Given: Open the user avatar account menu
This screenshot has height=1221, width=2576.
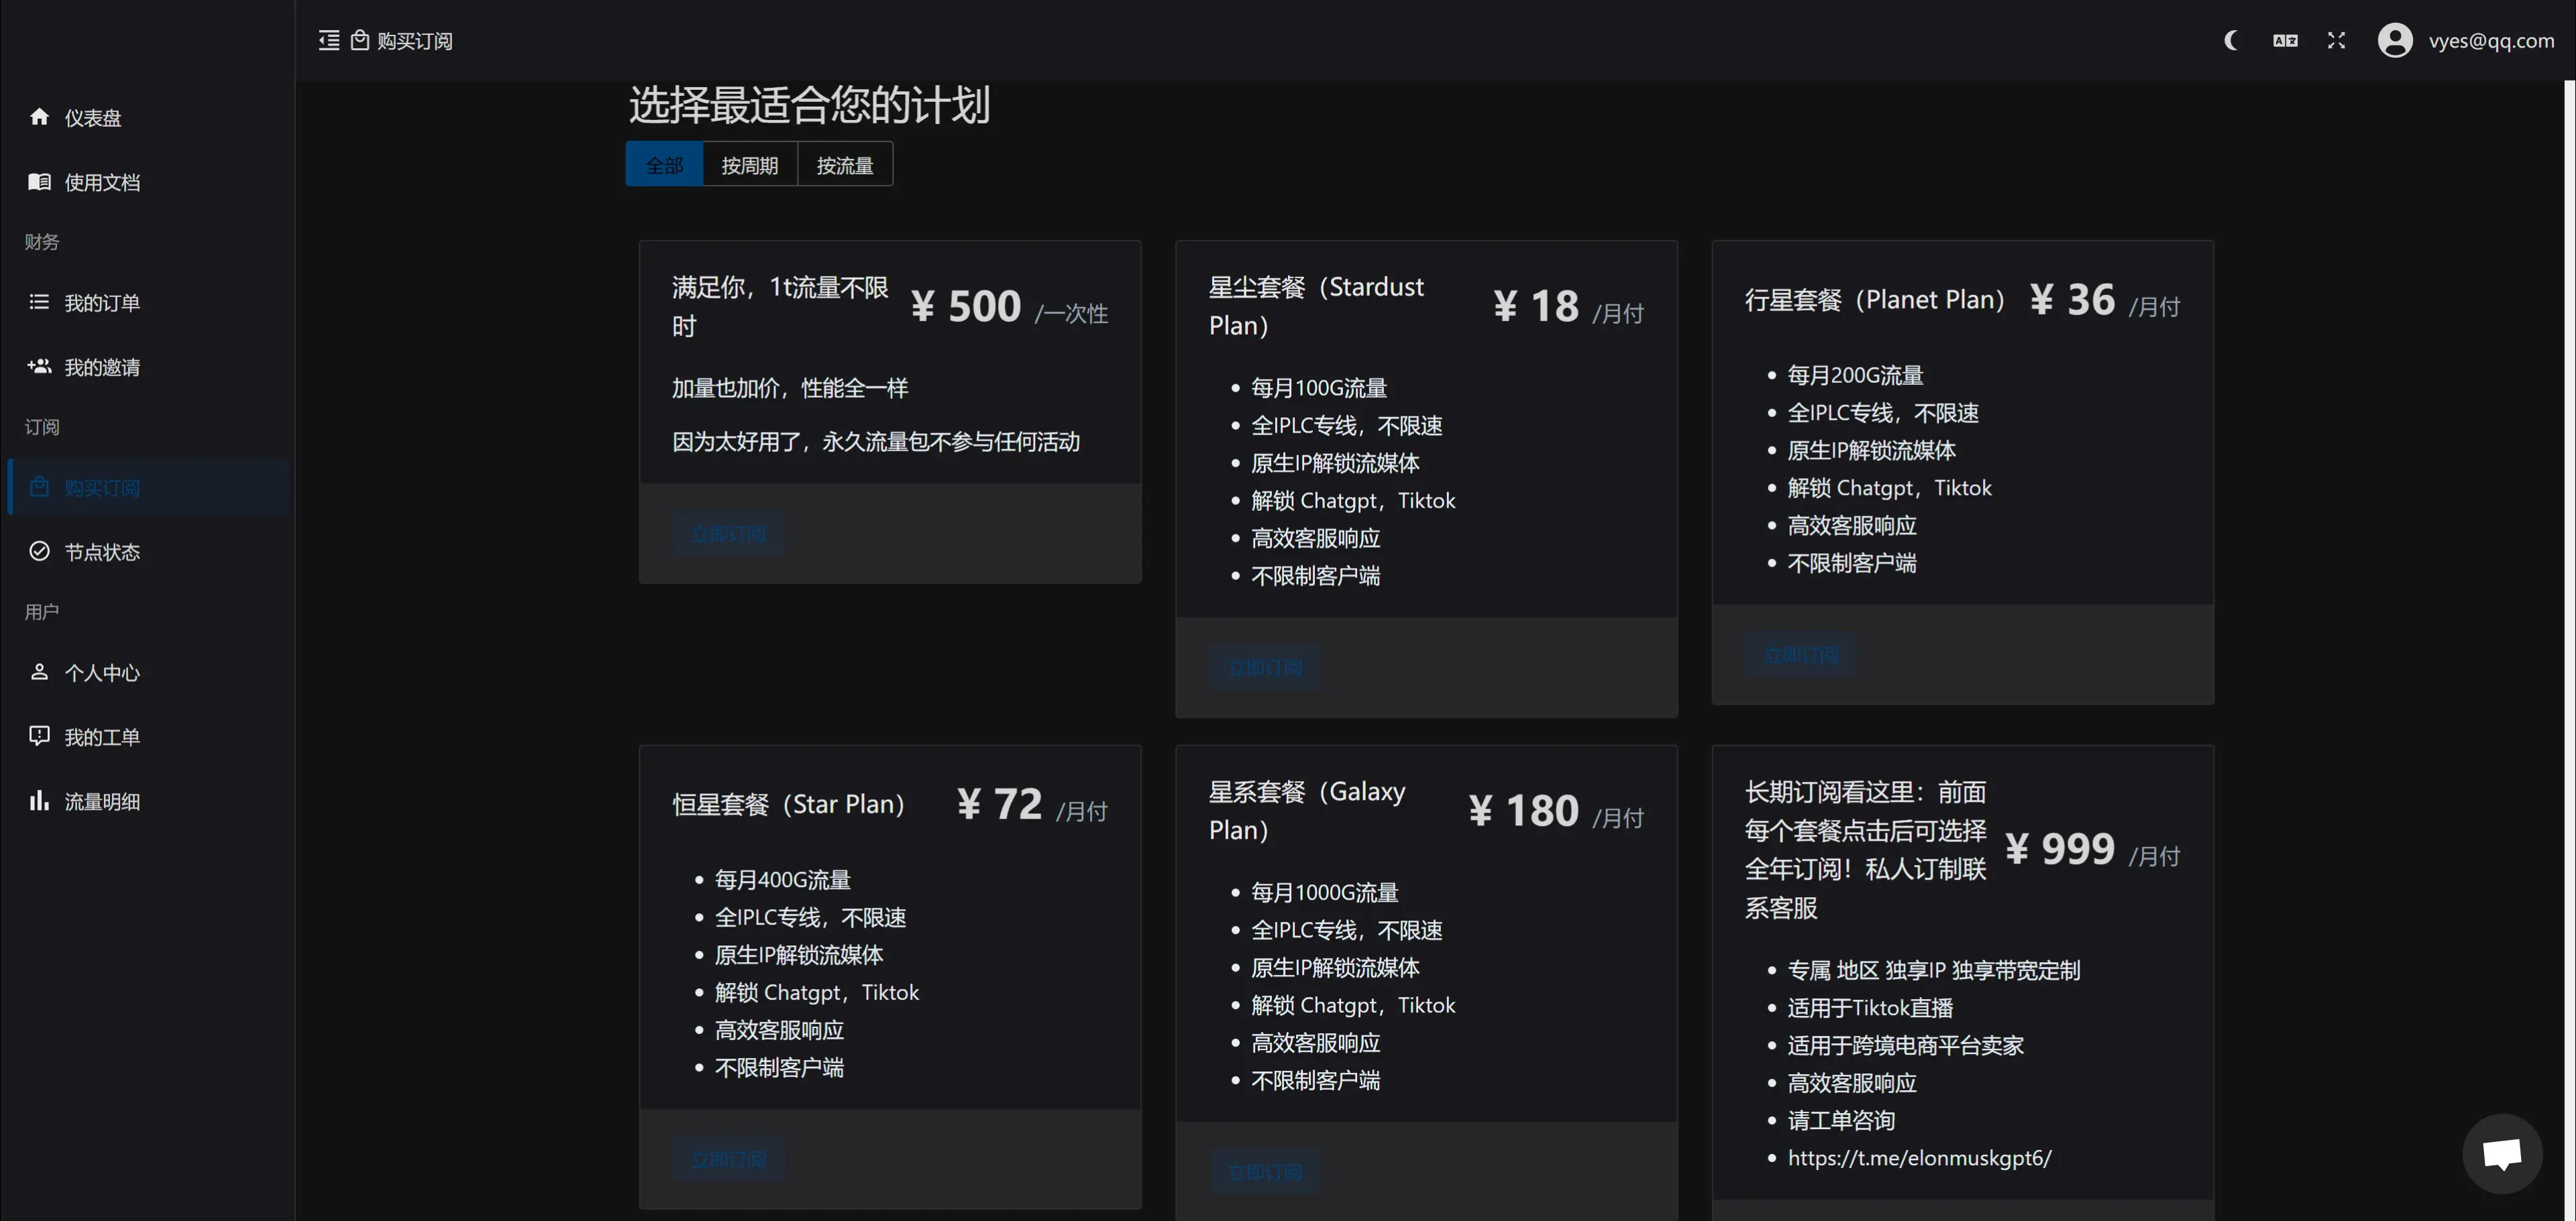Looking at the screenshot, I should [x=2395, y=40].
